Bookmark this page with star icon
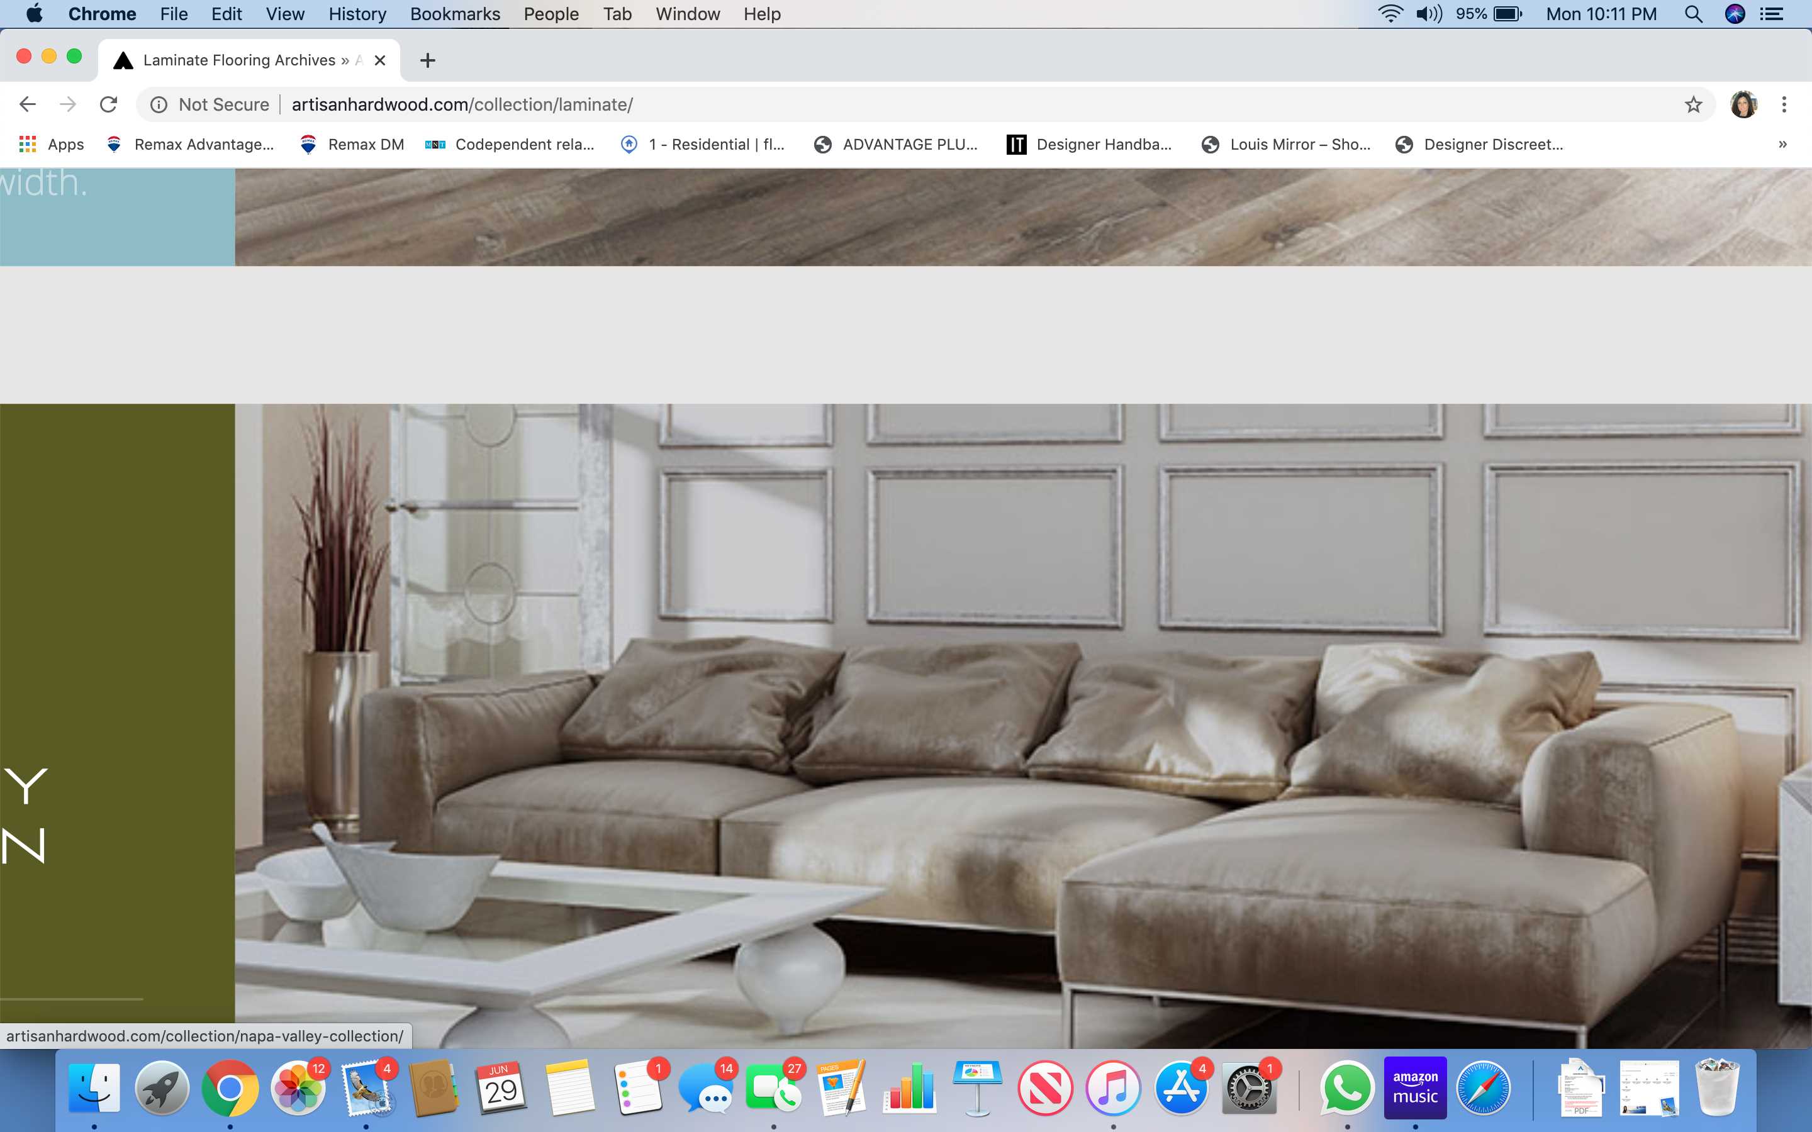The height and width of the screenshot is (1132, 1812). [x=1693, y=104]
